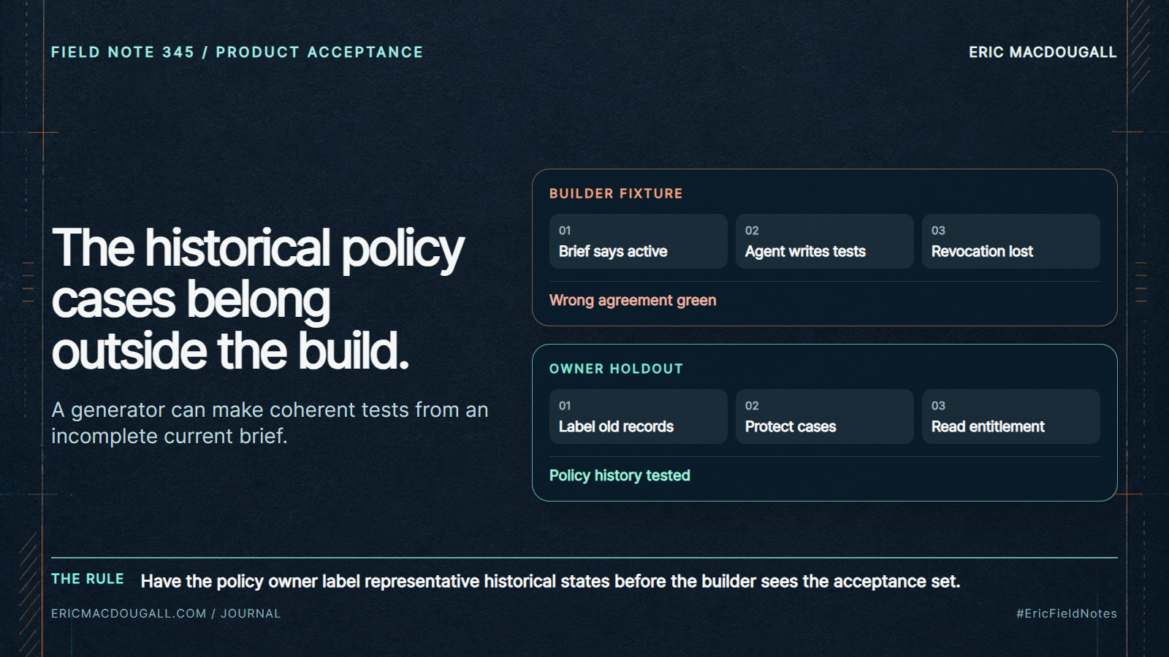The width and height of the screenshot is (1169, 657).
Task: Click the 'Policy history tested' result text
Action: (x=620, y=475)
